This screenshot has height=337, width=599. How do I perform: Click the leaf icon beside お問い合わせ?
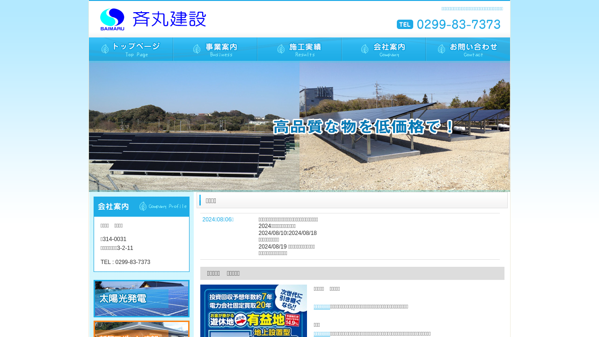(441, 49)
